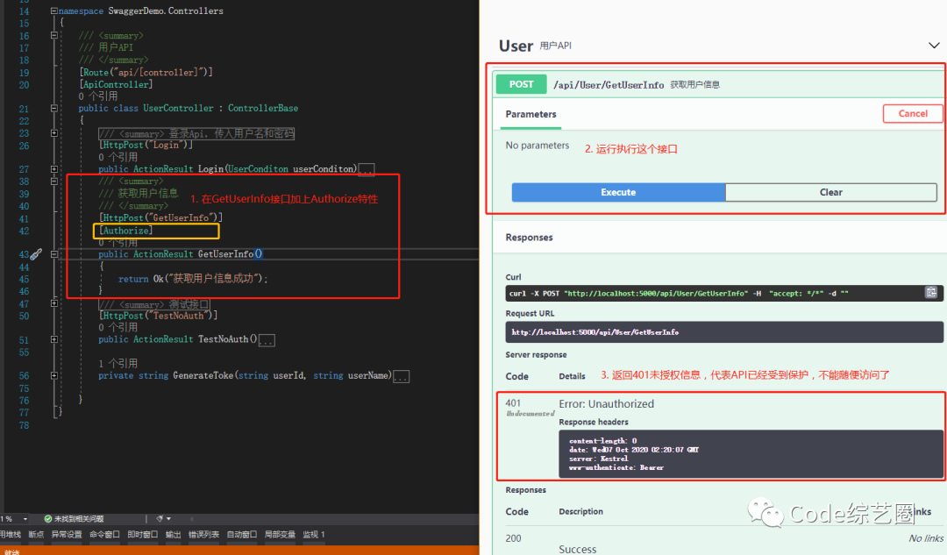The width and height of the screenshot is (947, 555).
Task: Expand the collapsed Login method body ellipsis
Action: (367, 169)
